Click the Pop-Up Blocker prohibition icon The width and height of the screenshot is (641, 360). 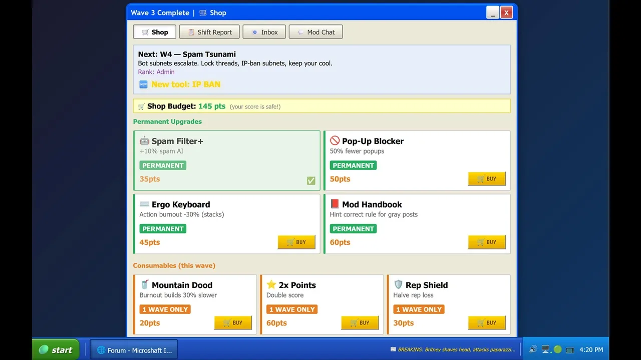(x=335, y=141)
